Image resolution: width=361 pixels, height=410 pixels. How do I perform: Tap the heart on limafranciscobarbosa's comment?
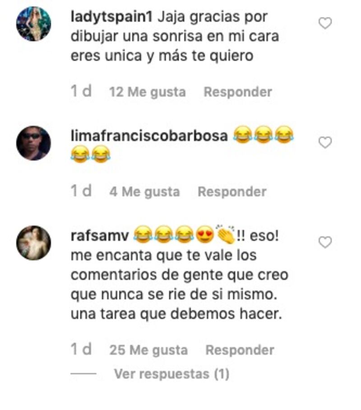(325, 142)
